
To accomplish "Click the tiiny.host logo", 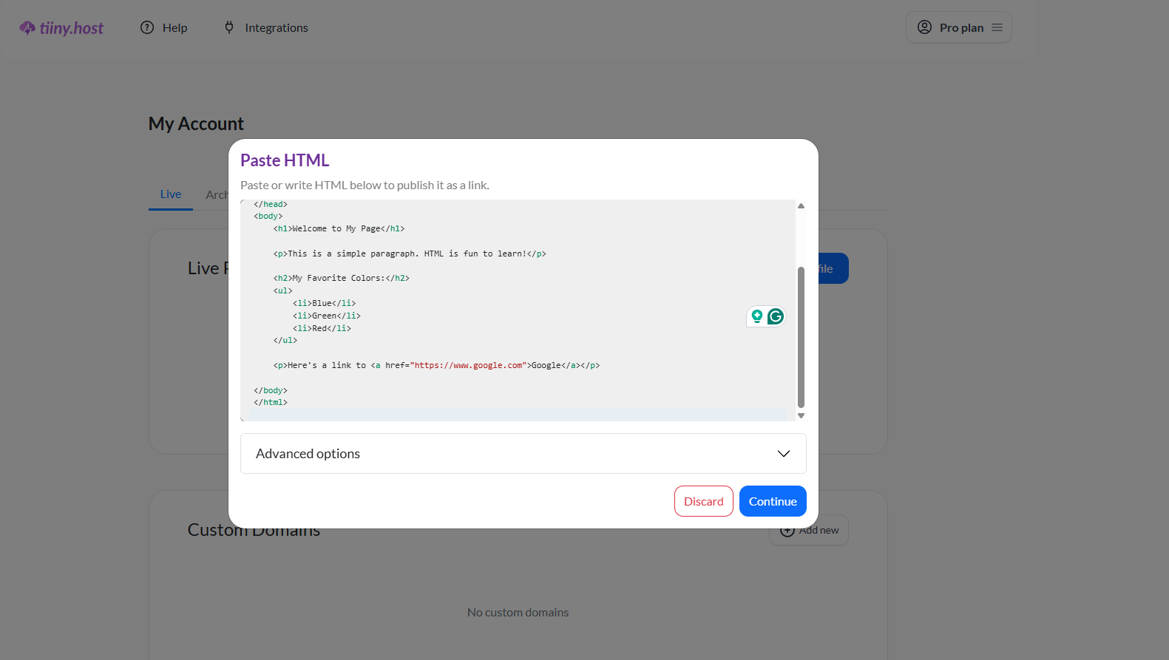I will (61, 28).
